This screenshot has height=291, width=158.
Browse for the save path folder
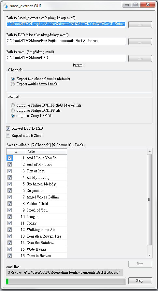(x=140, y=58)
